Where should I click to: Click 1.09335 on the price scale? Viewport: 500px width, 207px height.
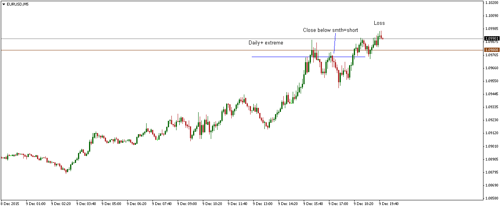[x=491, y=107]
